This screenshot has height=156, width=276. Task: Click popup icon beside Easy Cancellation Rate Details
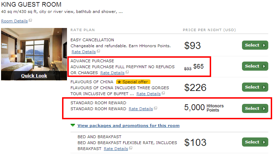click(x=99, y=51)
